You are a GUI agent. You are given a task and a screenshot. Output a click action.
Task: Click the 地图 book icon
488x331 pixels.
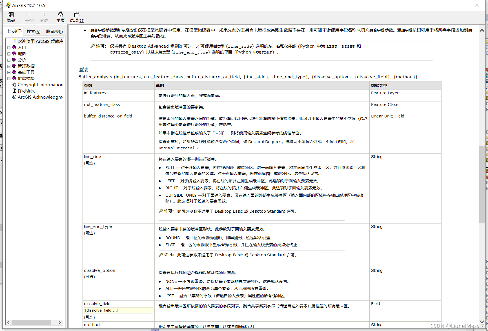(14, 54)
